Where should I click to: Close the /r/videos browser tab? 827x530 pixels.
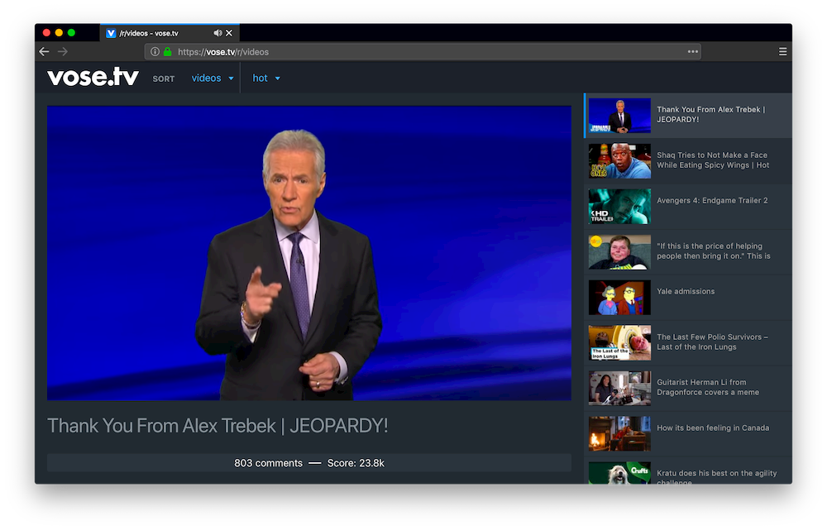(x=229, y=33)
